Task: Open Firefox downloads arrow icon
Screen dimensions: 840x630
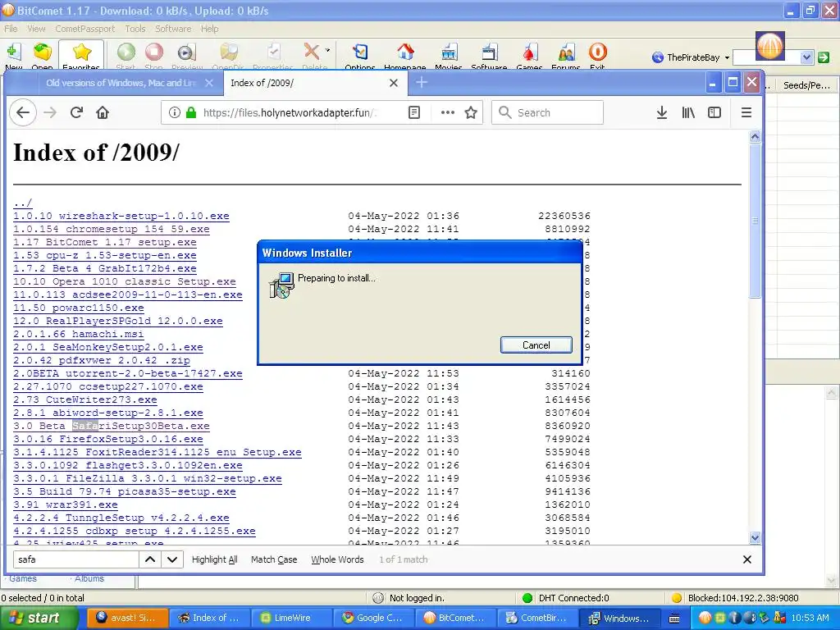Action: click(x=662, y=112)
